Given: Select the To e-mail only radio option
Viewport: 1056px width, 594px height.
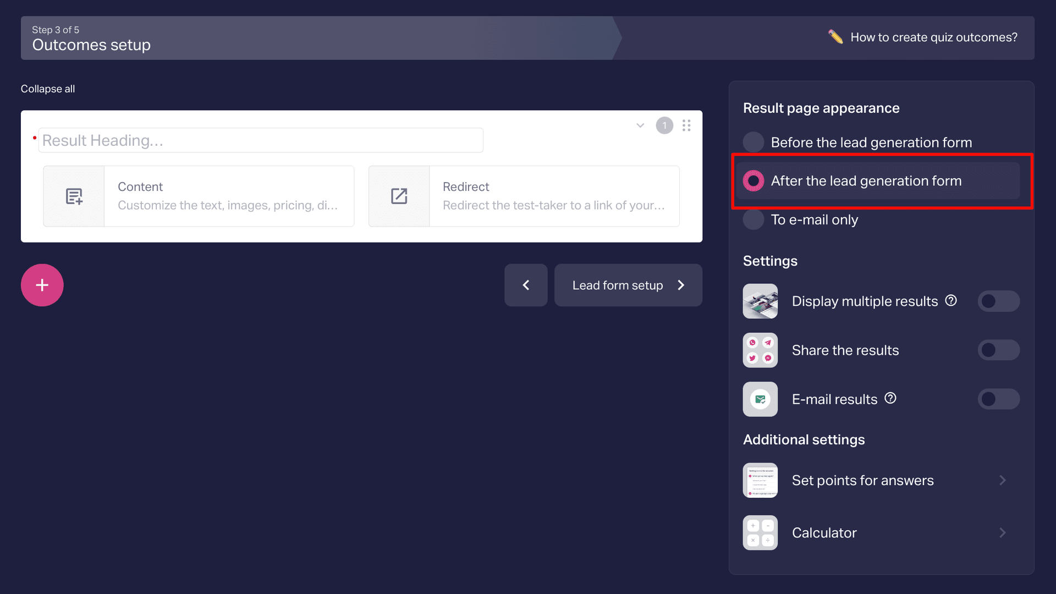Looking at the screenshot, I should 800,219.
